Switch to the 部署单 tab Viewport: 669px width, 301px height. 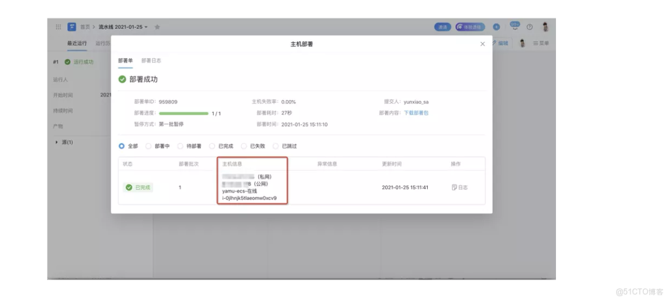[125, 60]
